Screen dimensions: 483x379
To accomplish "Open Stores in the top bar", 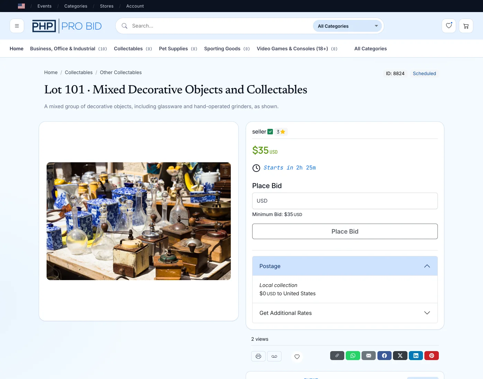I will click(x=107, y=6).
